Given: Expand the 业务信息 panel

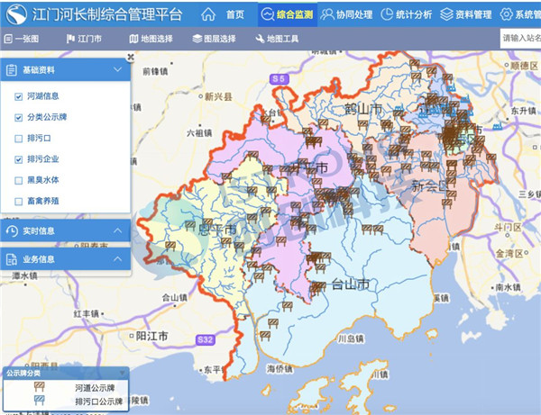Looking at the screenshot, I should coord(117,259).
